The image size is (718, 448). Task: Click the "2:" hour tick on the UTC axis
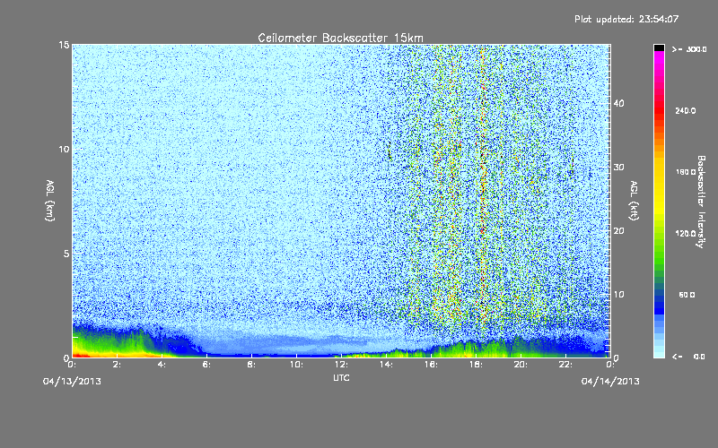117,365
